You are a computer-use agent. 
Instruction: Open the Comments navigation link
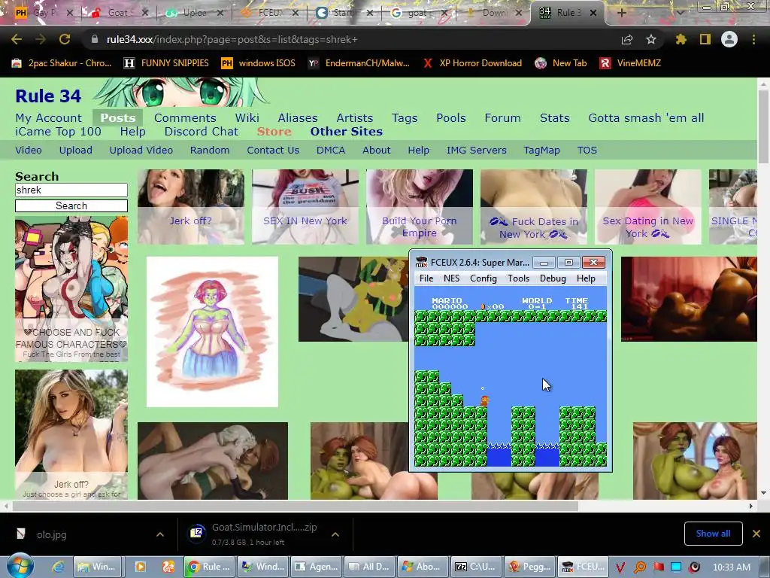click(185, 118)
